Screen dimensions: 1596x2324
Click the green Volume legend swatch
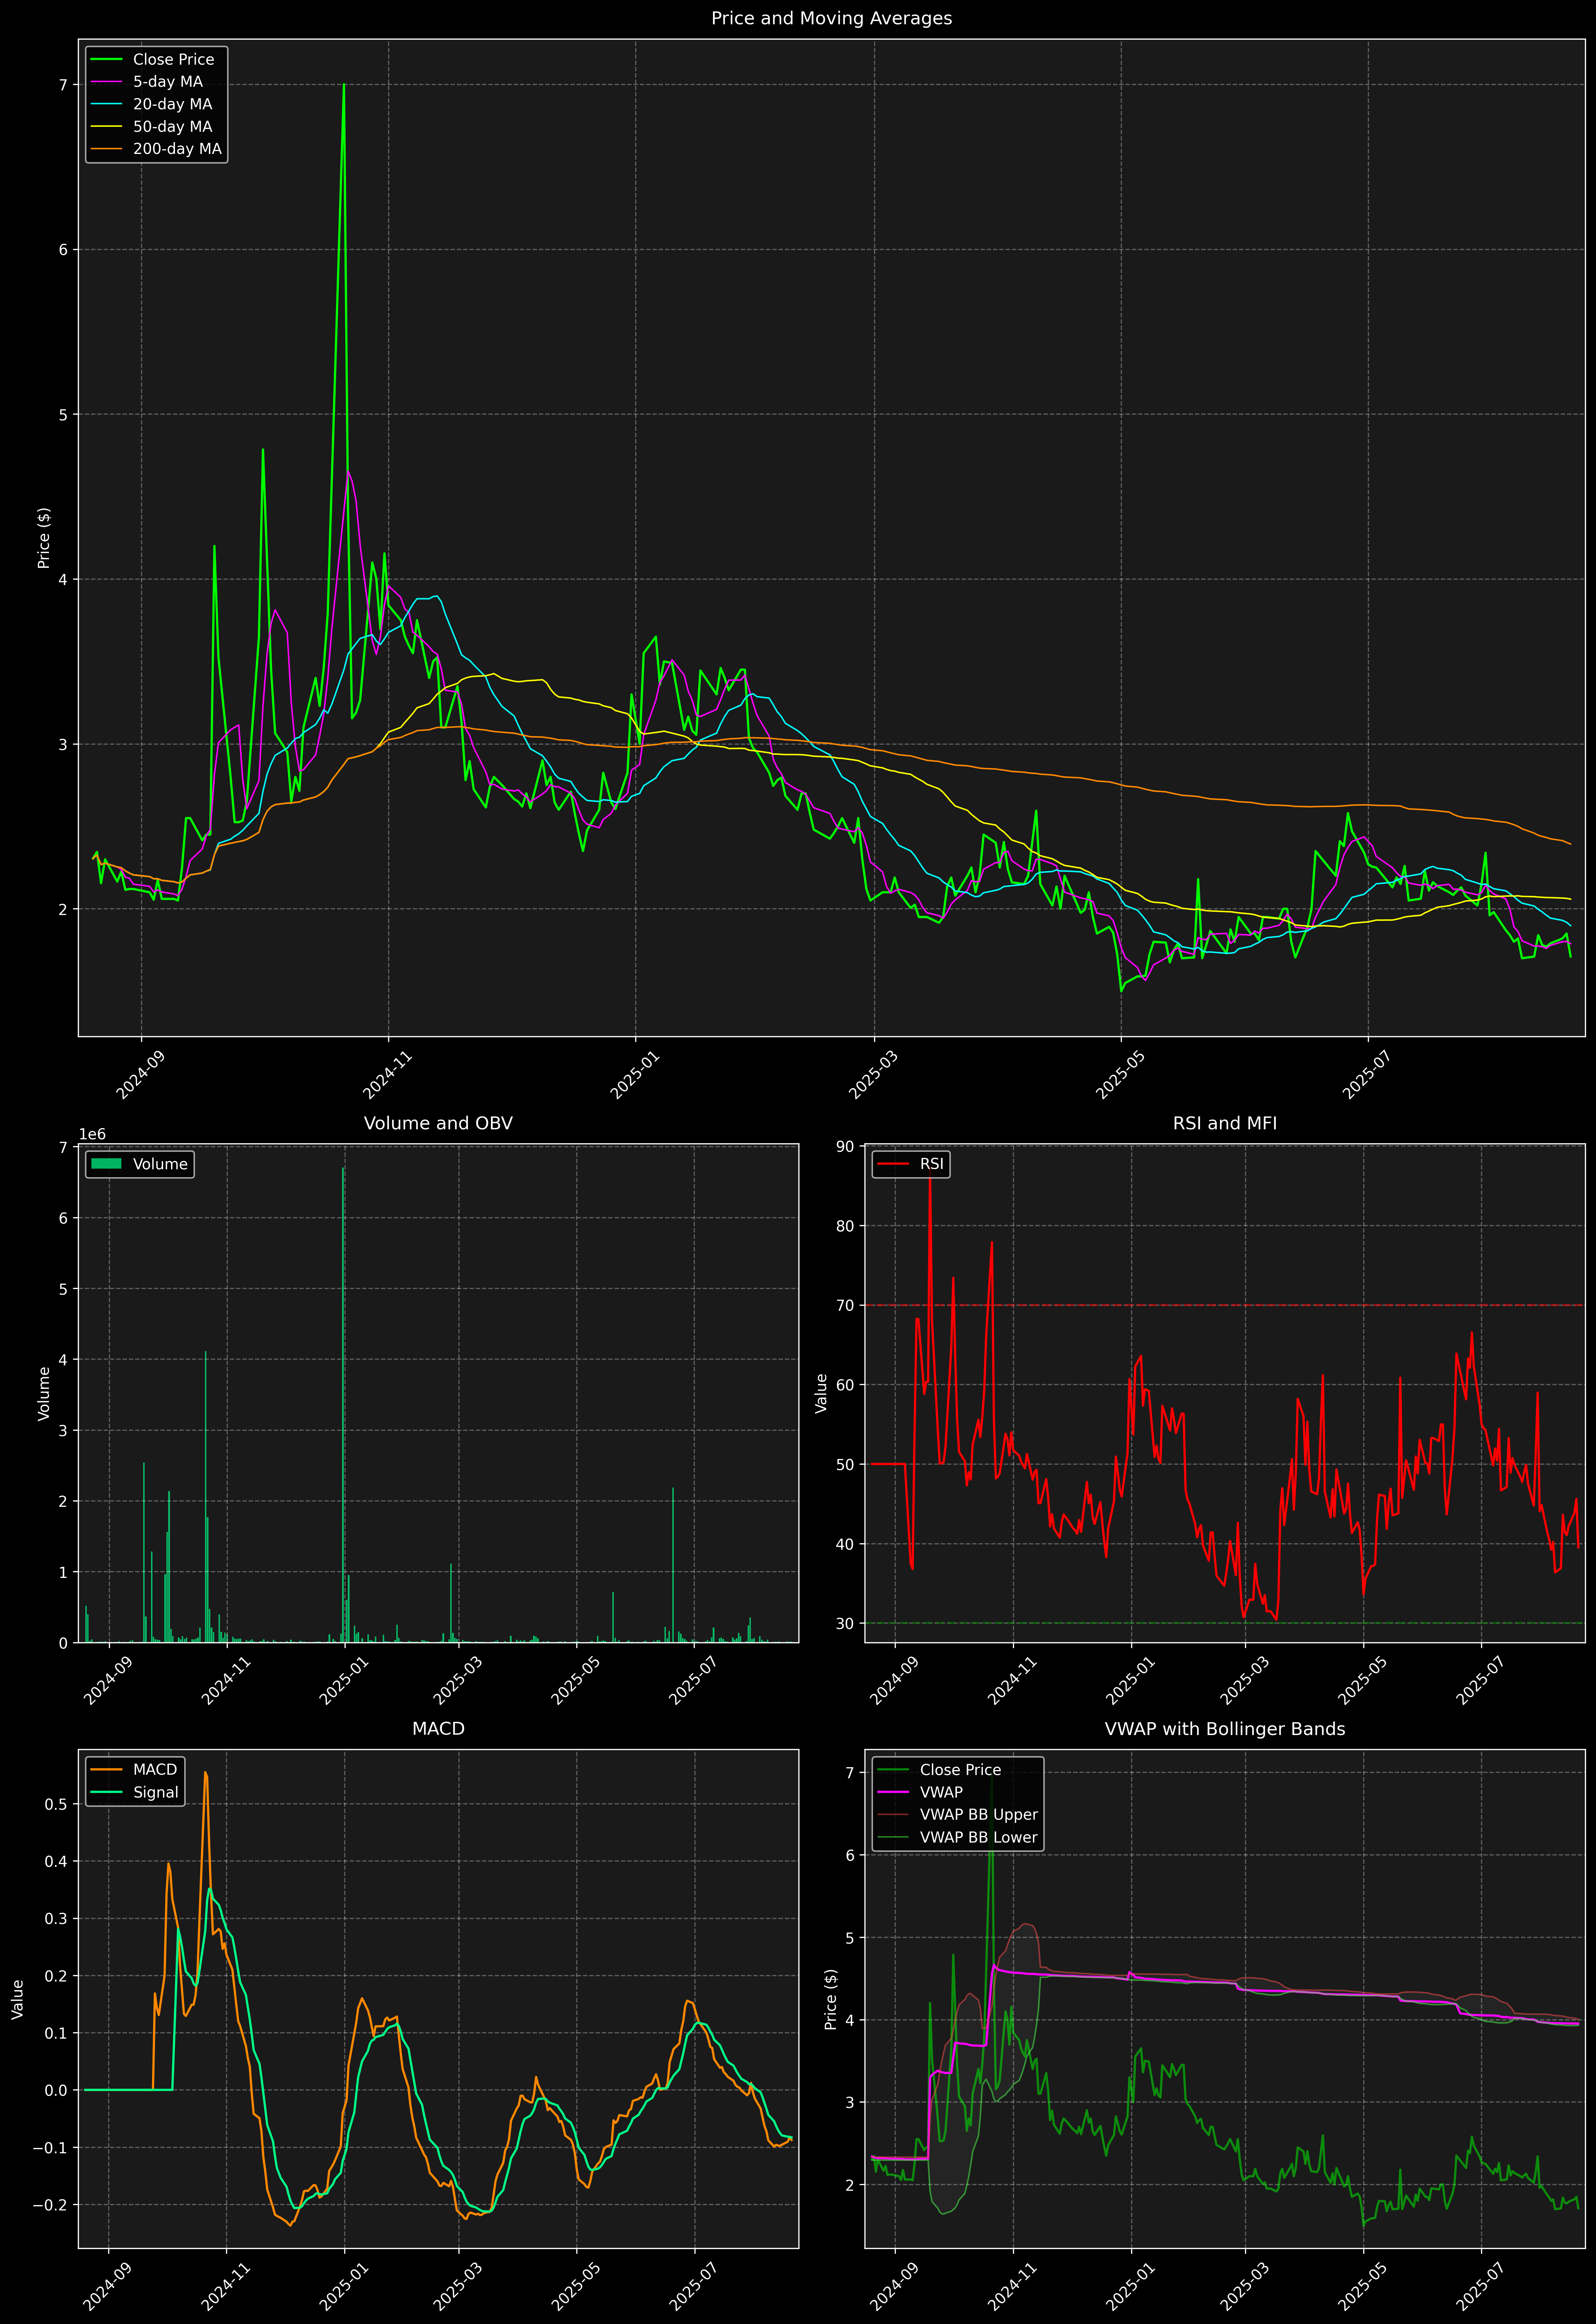point(106,1164)
